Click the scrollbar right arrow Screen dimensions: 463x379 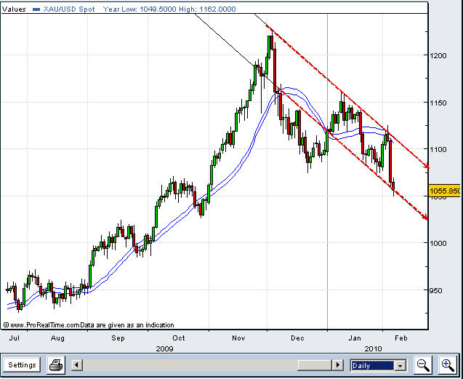click(x=338, y=365)
